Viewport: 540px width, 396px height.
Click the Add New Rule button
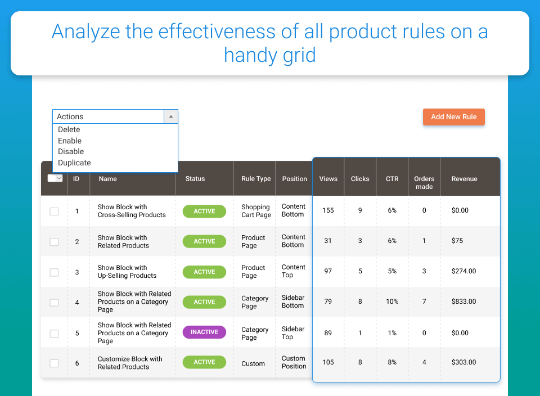453,117
